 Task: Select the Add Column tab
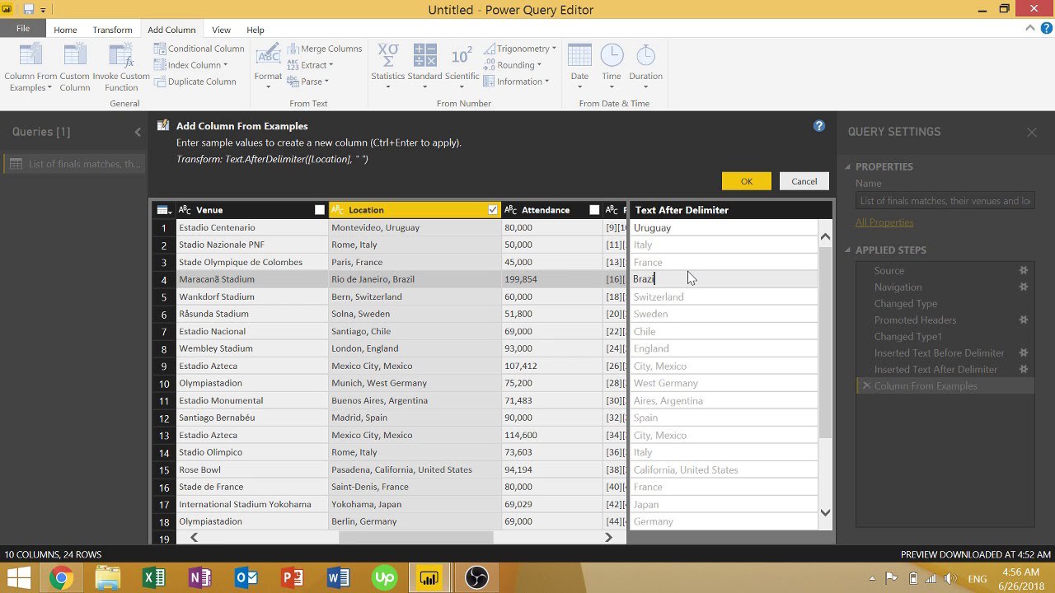click(x=171, y=30)
